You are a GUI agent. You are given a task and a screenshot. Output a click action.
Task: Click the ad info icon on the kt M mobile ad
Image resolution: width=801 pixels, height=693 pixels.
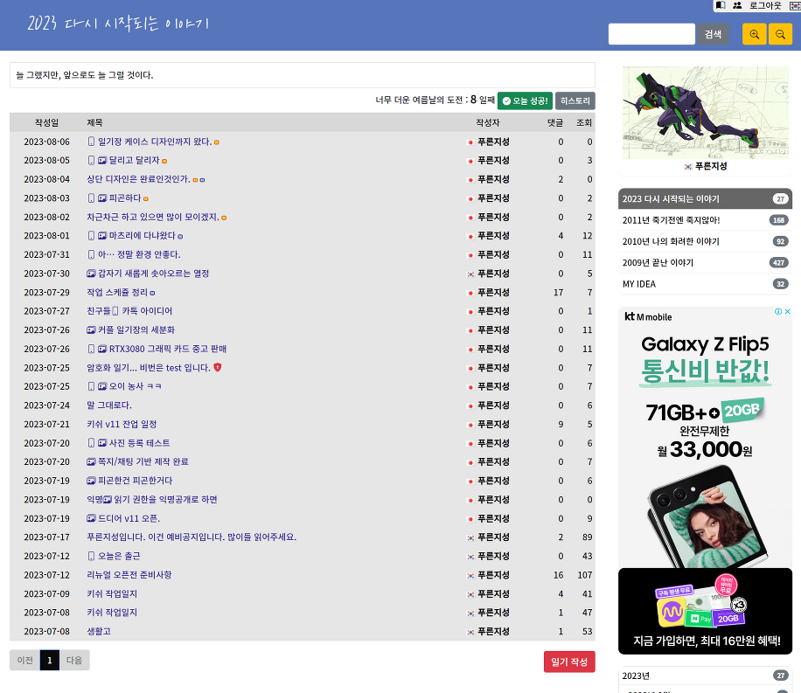[x=777, y=312]
